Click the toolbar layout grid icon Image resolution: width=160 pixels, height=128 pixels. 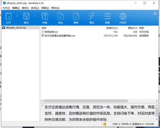point(155,13)
